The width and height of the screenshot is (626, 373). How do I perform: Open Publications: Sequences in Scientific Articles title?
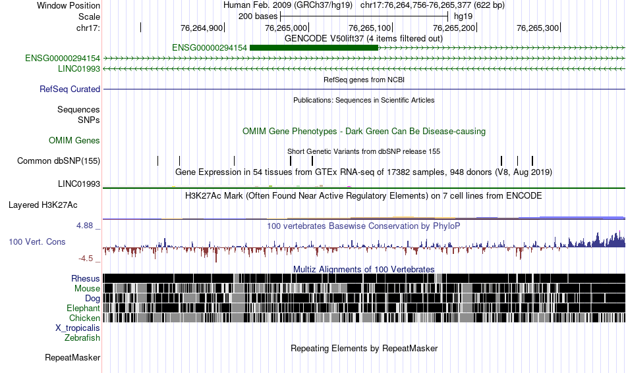click(x=364, y=100)
